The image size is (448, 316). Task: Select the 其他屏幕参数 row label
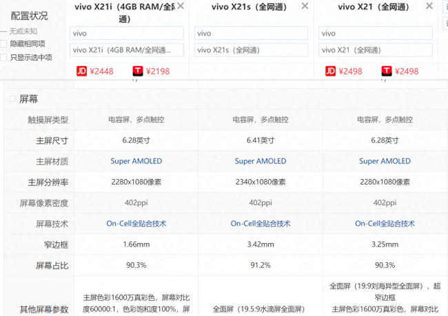click(44, 309)
